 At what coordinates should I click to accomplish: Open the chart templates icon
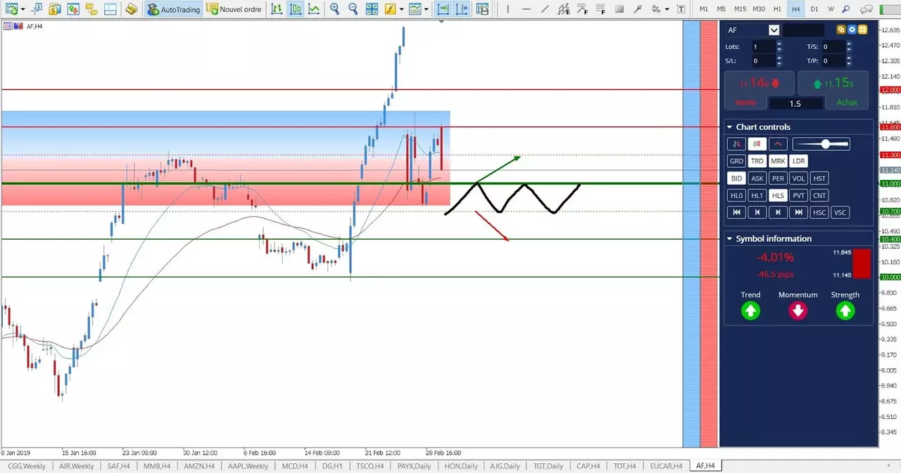point(415,9)
